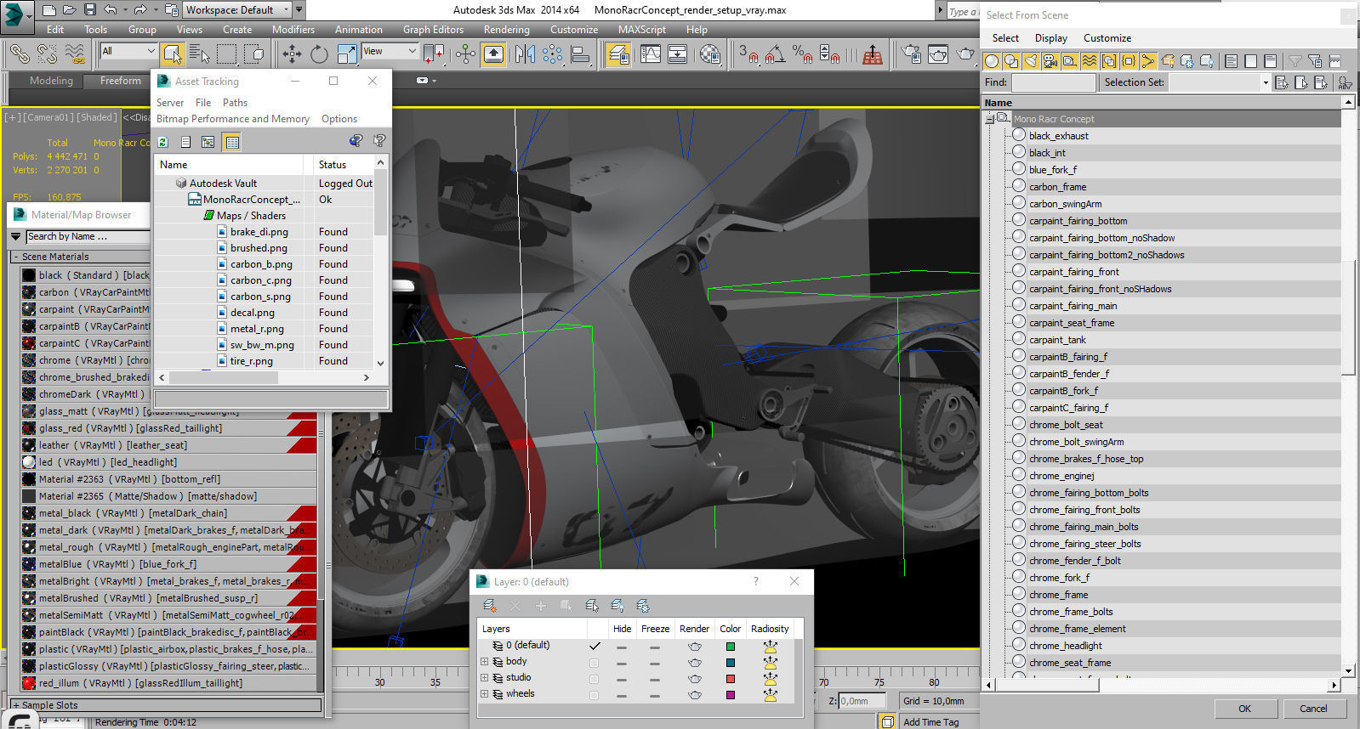The height and width of the screenshot is (729, 1360).
Task: Toggle Hide for the body layer
Action: 622,663
